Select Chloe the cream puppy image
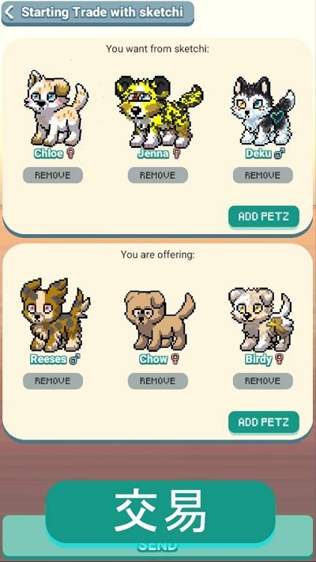 (56, 107)
